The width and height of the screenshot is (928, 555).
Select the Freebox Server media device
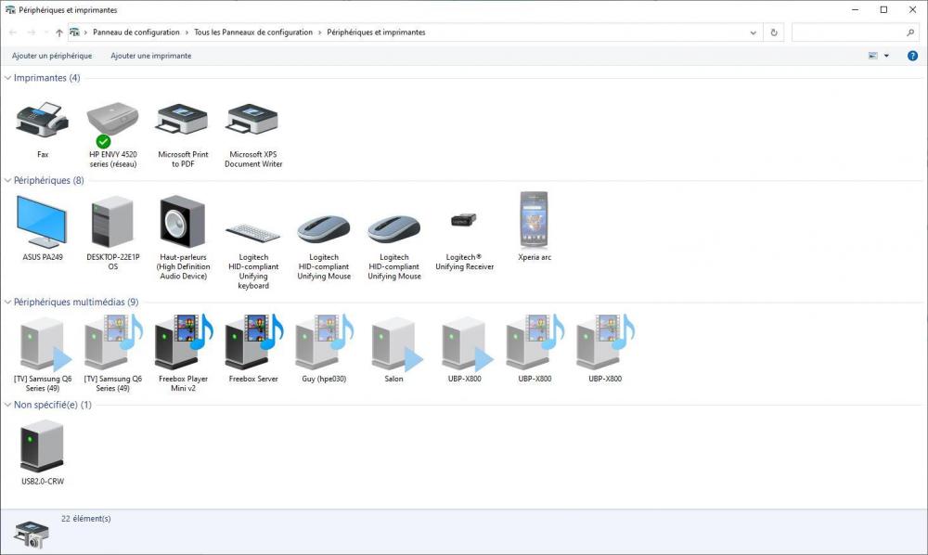coord(252,343)
